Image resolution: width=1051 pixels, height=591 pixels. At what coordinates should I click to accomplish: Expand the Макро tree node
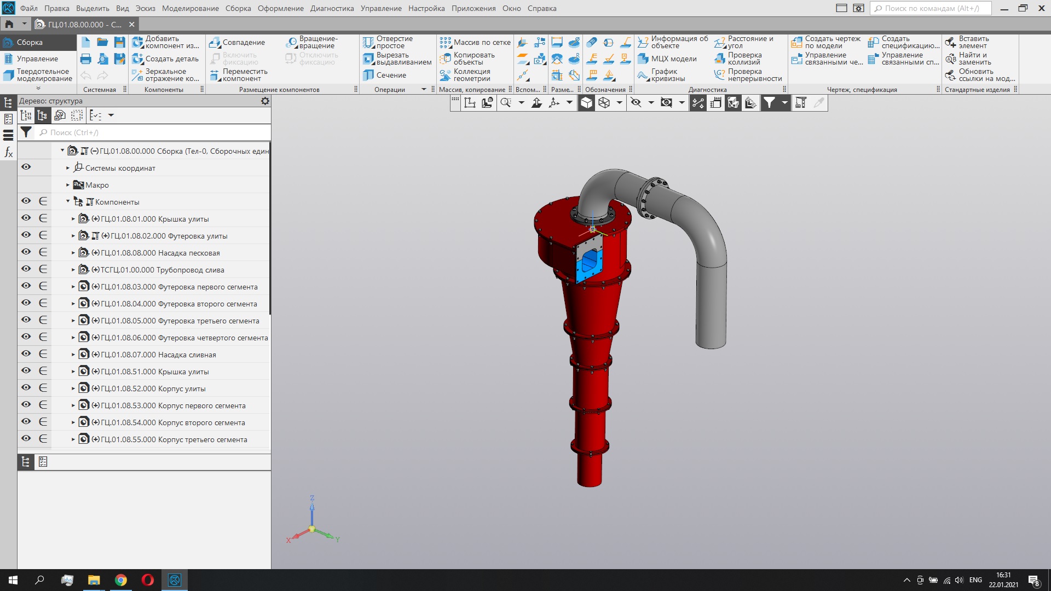68,185
